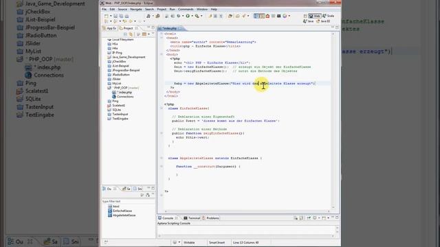The image size is (440, 247).
Task: Select Local Filesystem in project tree
Action: (x=121, y=40)
